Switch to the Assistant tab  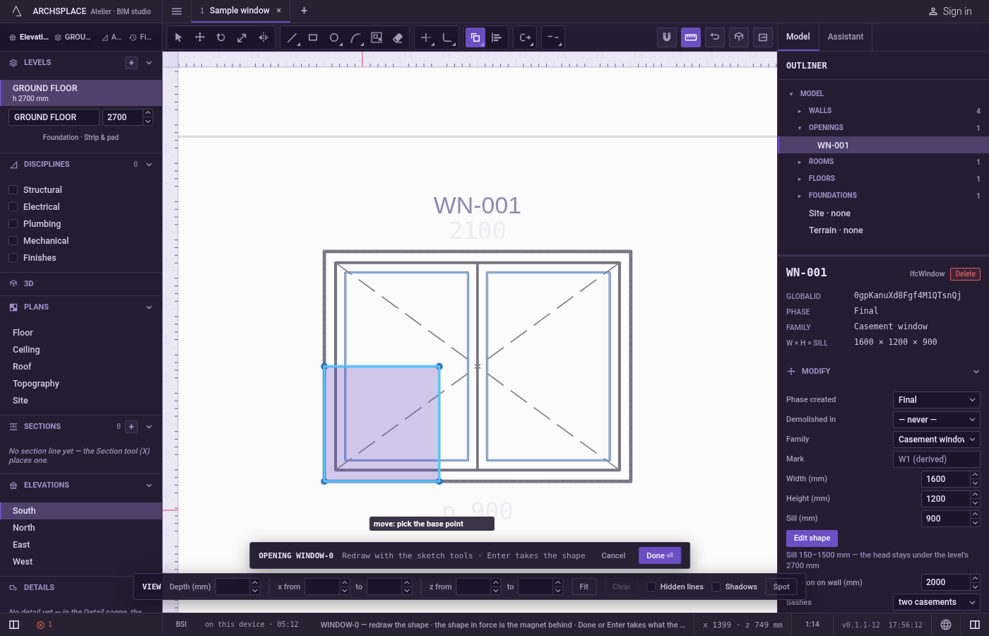[846, 37]
